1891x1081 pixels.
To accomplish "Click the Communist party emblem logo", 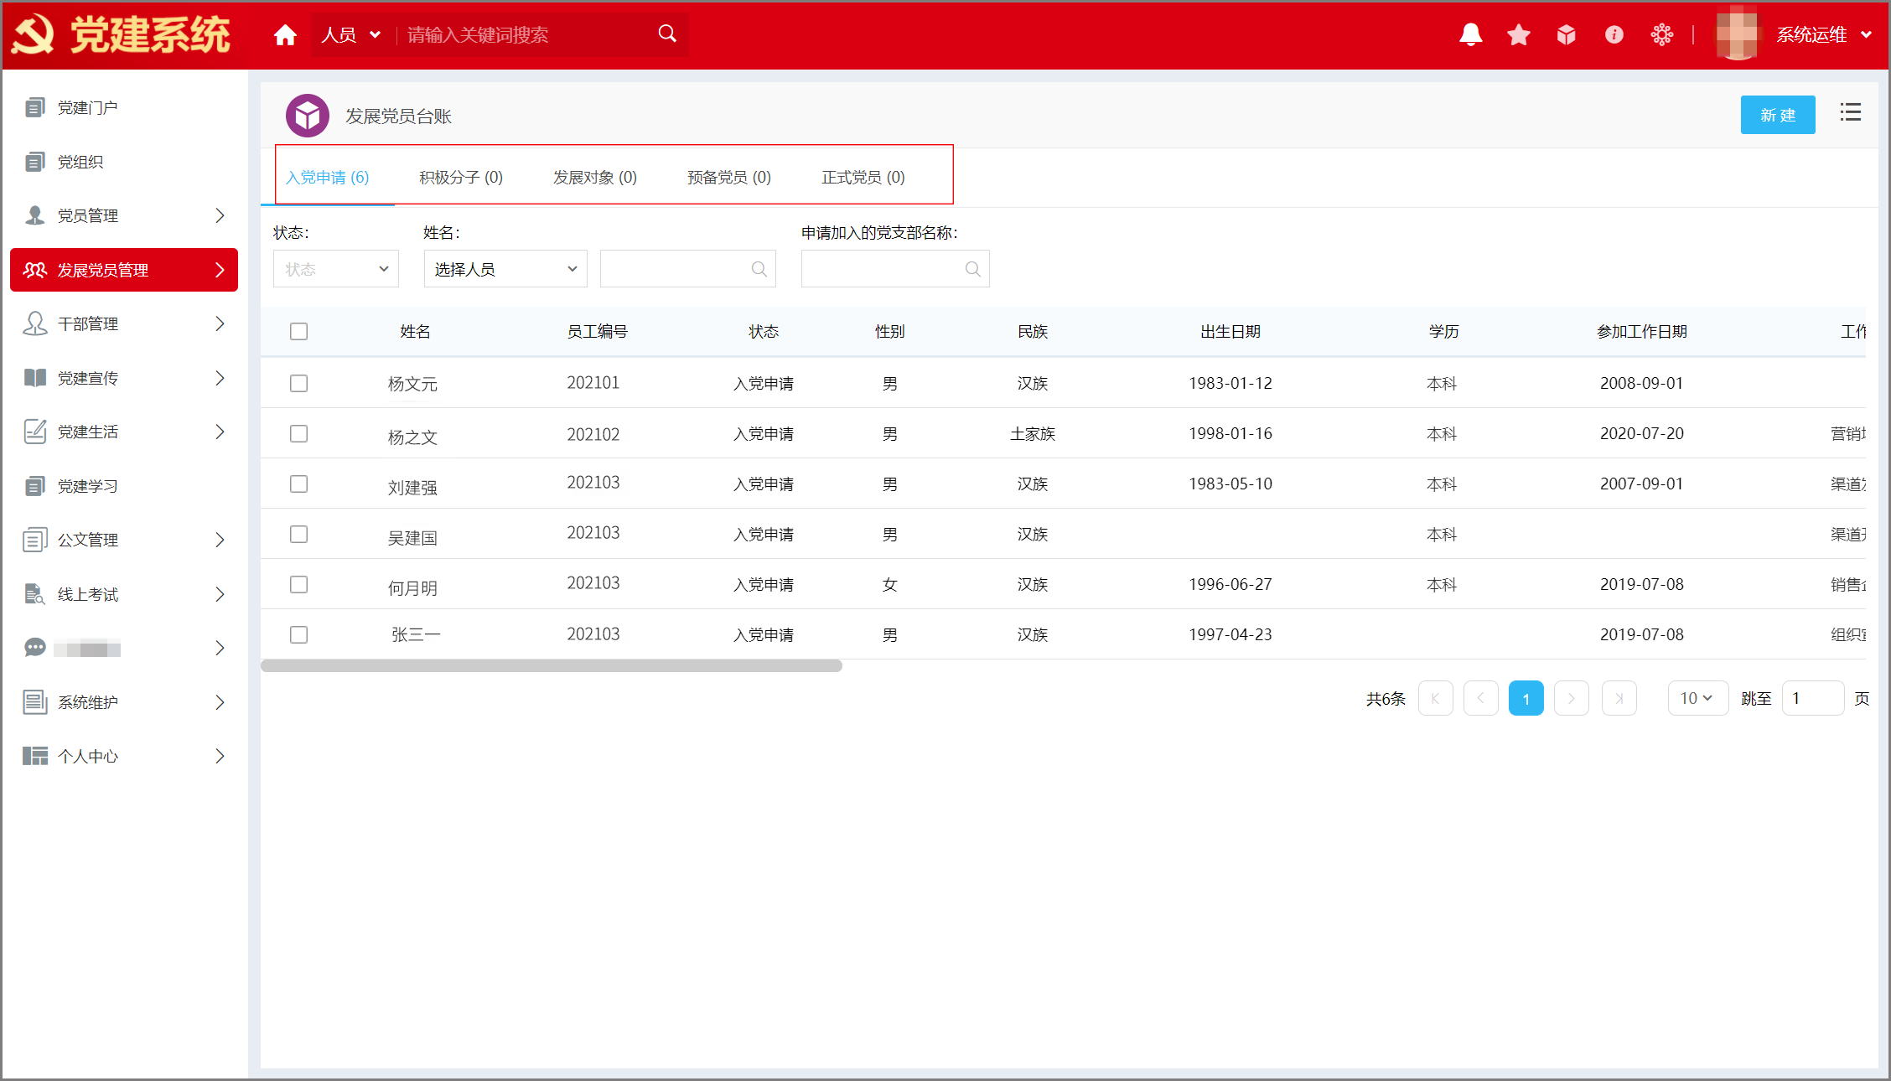I will point(34,34).
